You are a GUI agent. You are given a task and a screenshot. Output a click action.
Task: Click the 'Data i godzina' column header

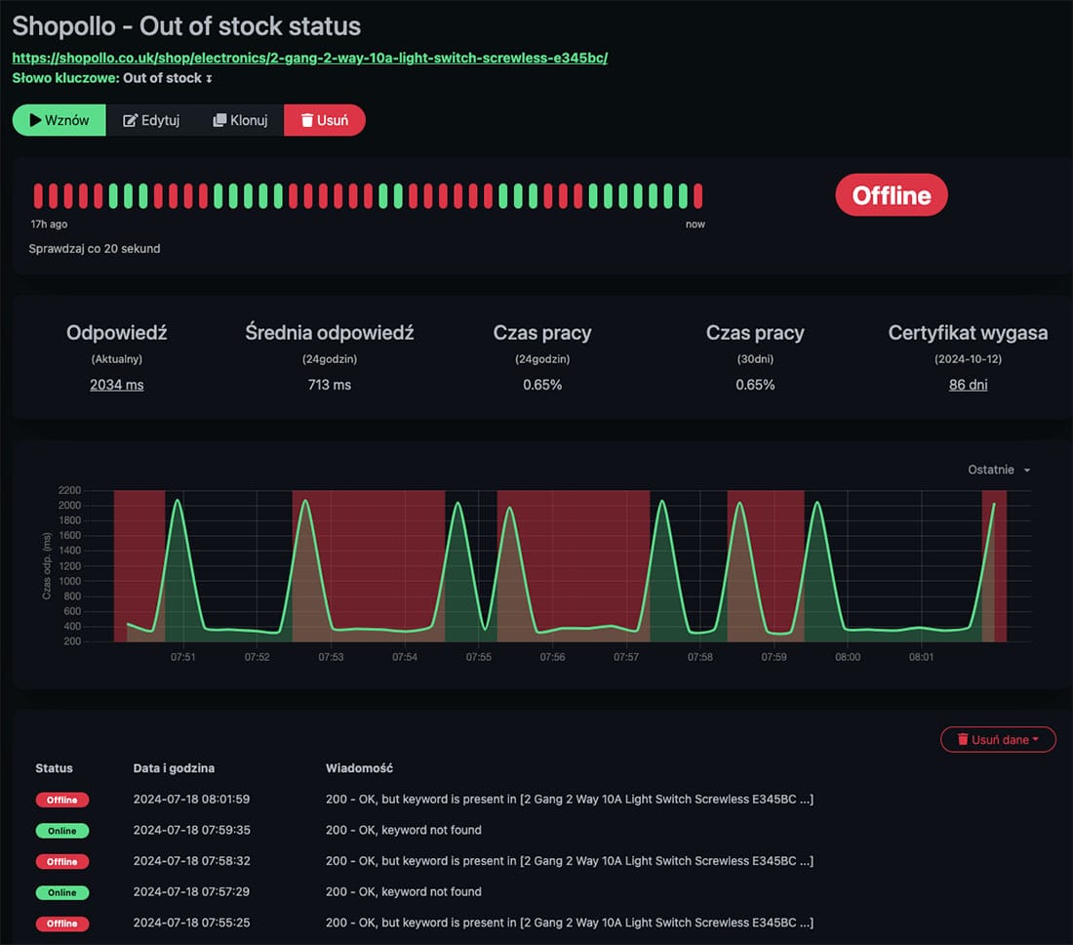(174, 768)
